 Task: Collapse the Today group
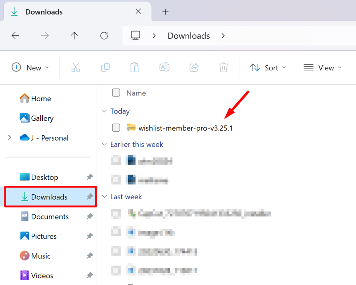[104, 111]
